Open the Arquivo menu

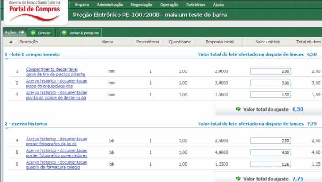tap(82, 5)
